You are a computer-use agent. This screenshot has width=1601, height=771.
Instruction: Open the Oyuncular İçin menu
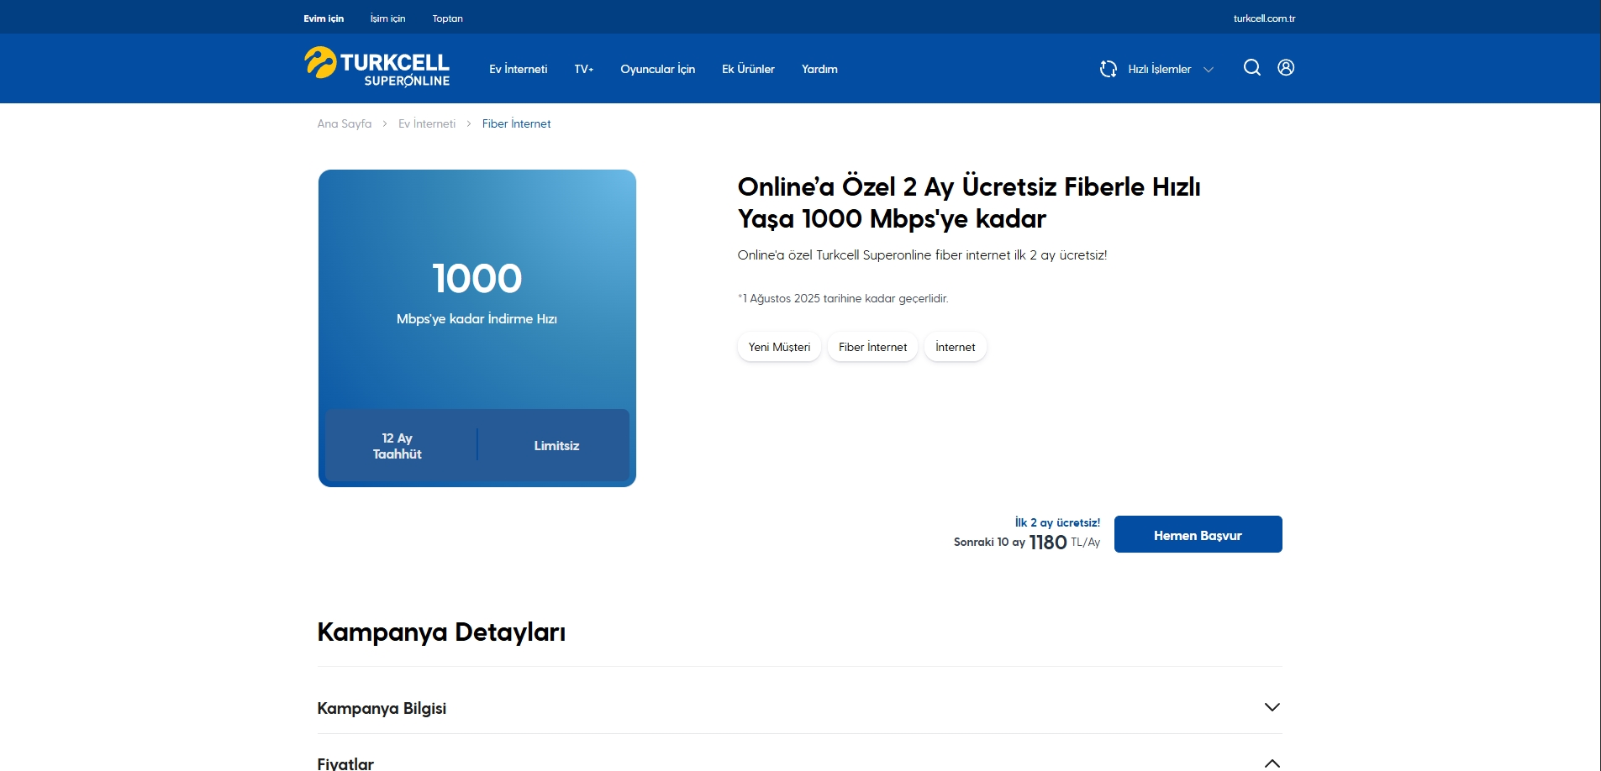click(658, 69)
